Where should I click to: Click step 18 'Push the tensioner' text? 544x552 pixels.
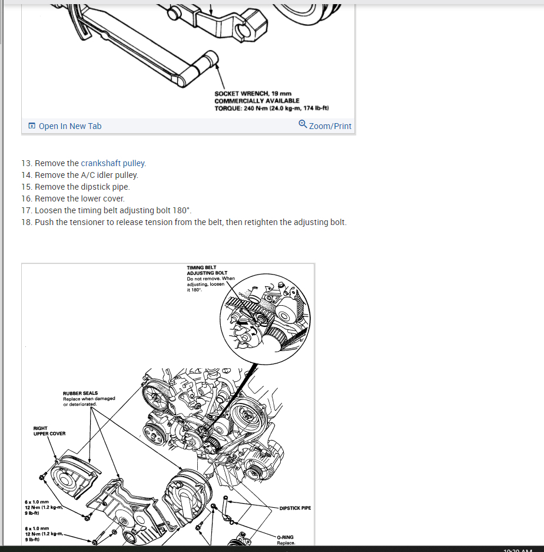tap(184, 222)
